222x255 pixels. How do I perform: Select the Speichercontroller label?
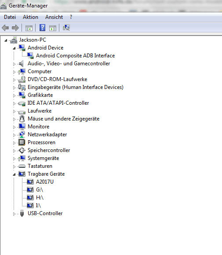pos(49,150)
